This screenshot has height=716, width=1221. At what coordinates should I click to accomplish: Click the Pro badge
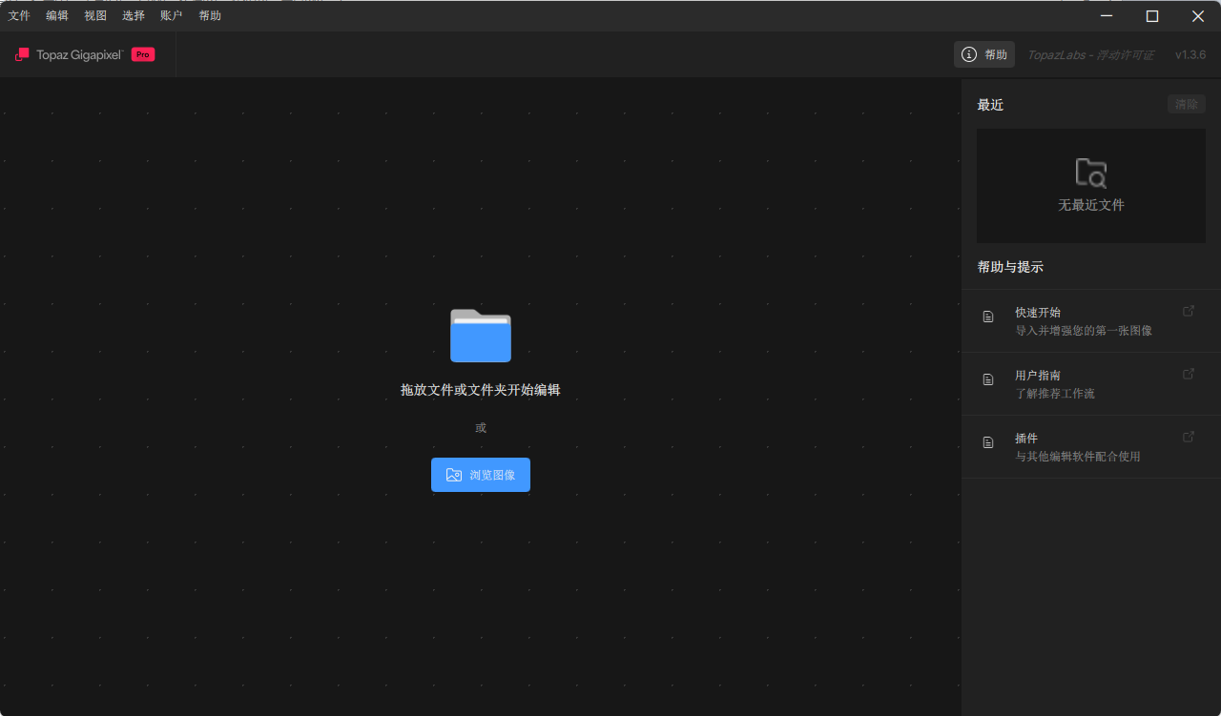coord(143,54)
